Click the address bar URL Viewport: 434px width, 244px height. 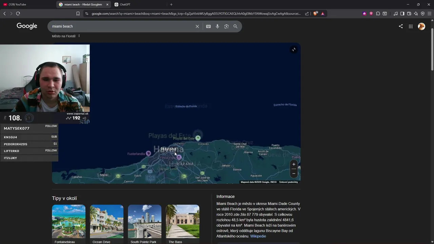196,14
